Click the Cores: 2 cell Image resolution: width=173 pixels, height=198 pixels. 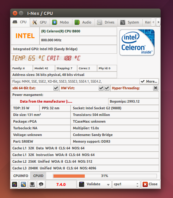[x=87, y=68]
